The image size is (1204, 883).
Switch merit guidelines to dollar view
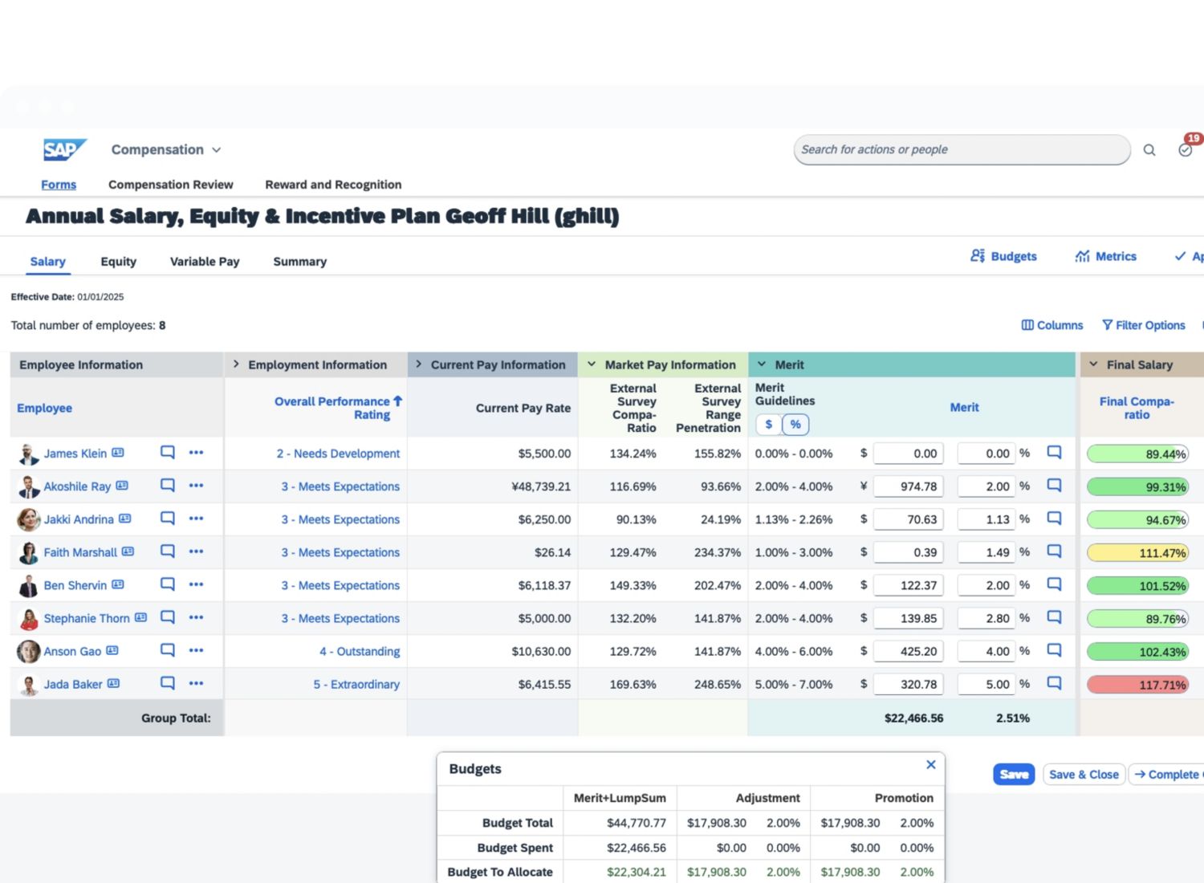pyautogui.click(x=768, y=425)
